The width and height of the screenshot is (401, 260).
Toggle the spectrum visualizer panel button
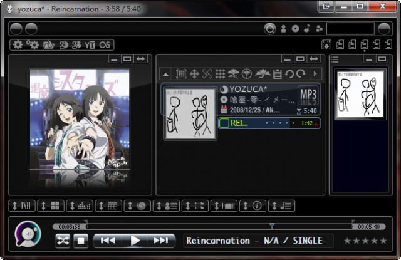(x=80, y=205)
